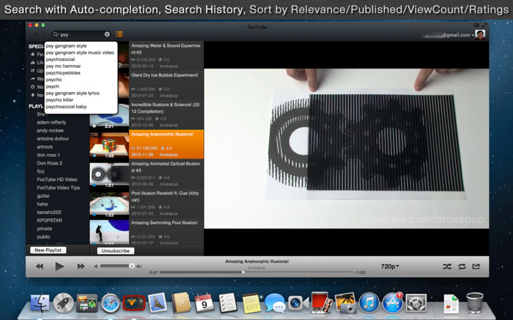Set maximum volume with loud speaker icon

pos(139,266)
